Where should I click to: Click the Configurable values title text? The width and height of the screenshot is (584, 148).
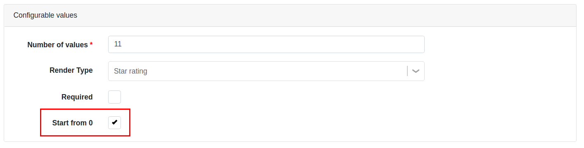45,15
